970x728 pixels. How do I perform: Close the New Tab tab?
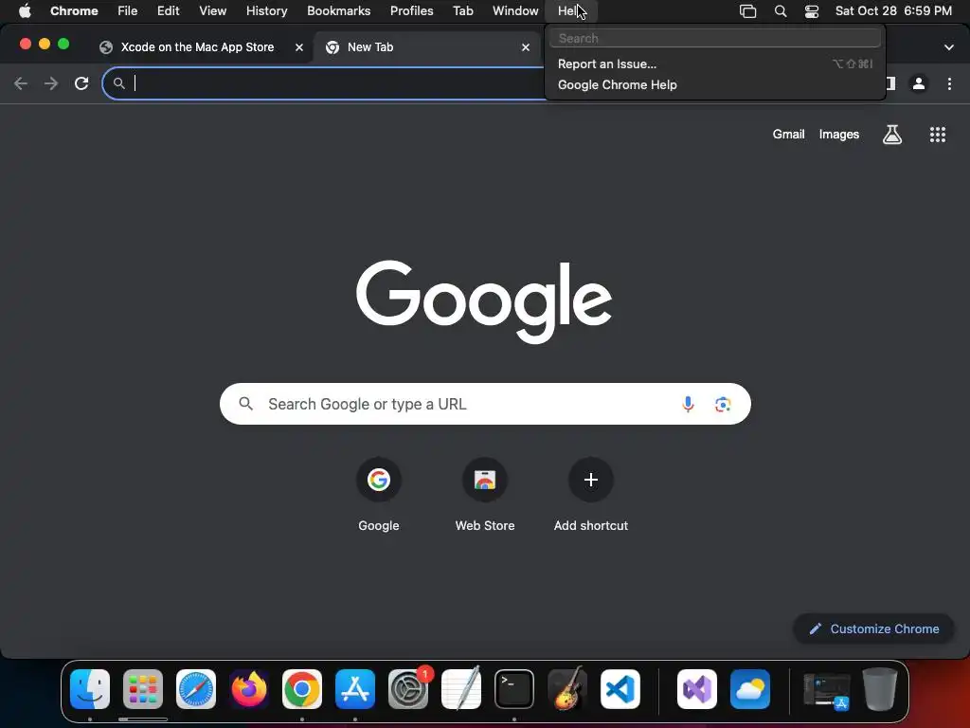526,47
